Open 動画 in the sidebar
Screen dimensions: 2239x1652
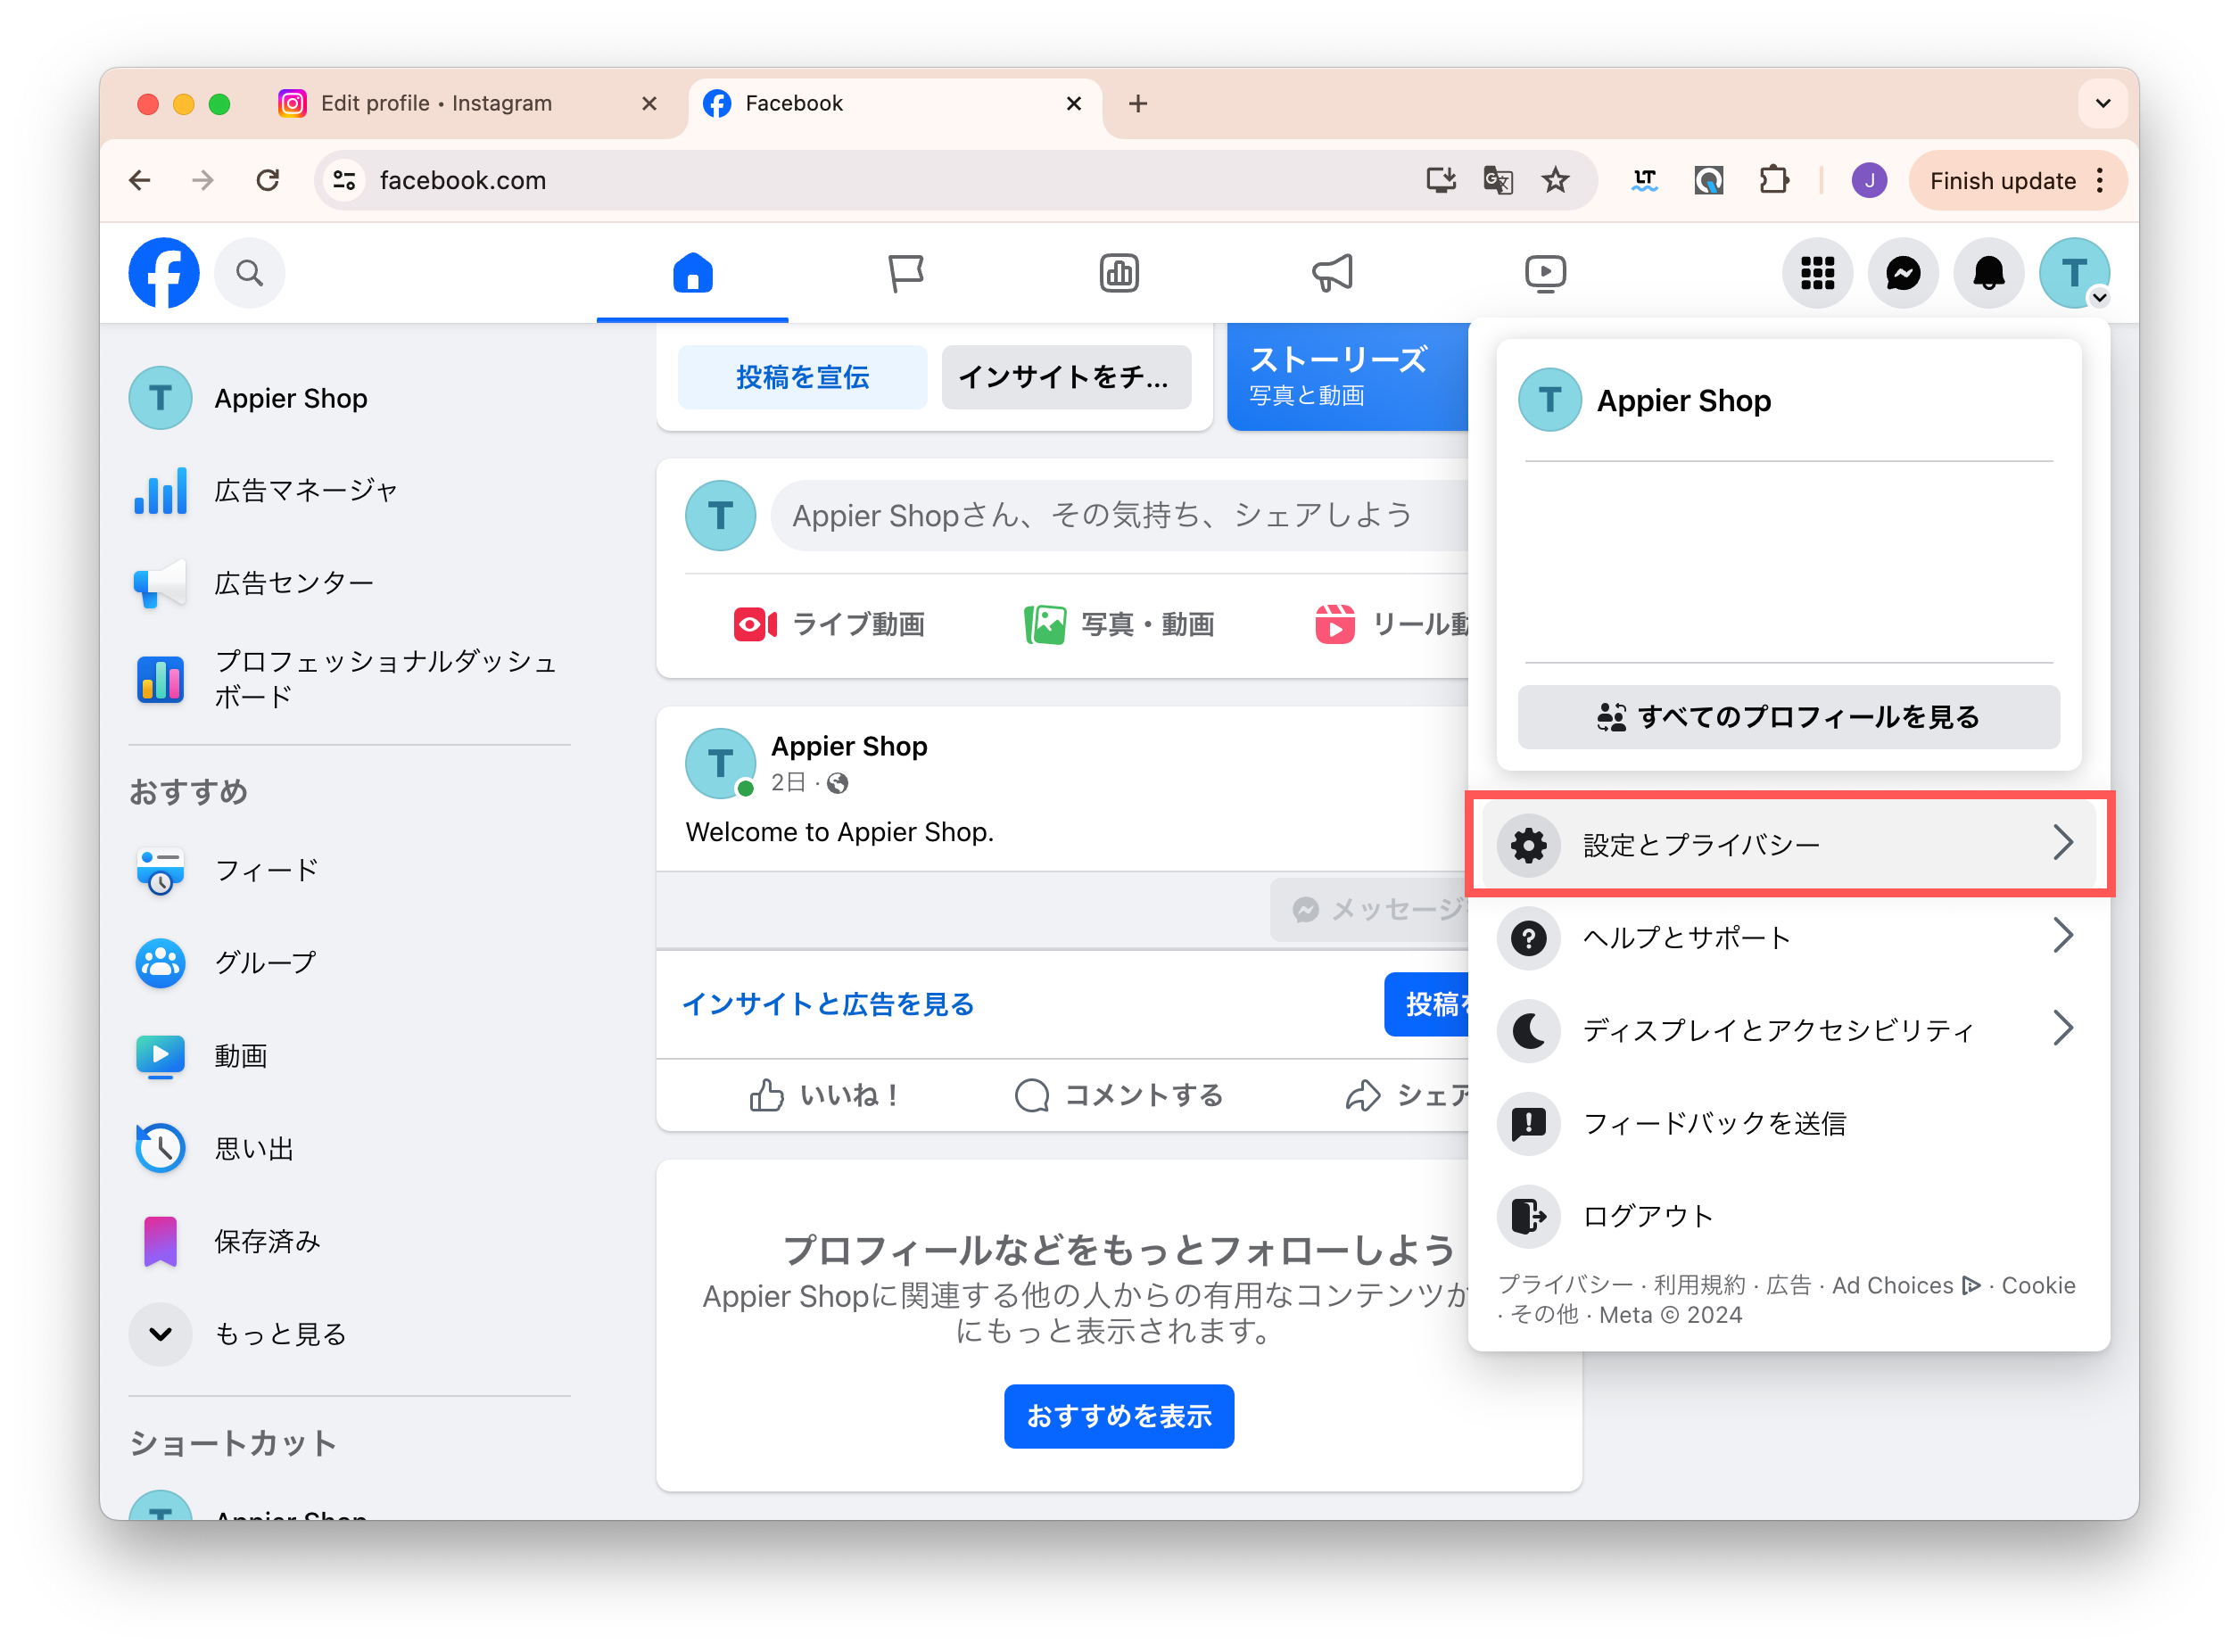[349, 1056]
